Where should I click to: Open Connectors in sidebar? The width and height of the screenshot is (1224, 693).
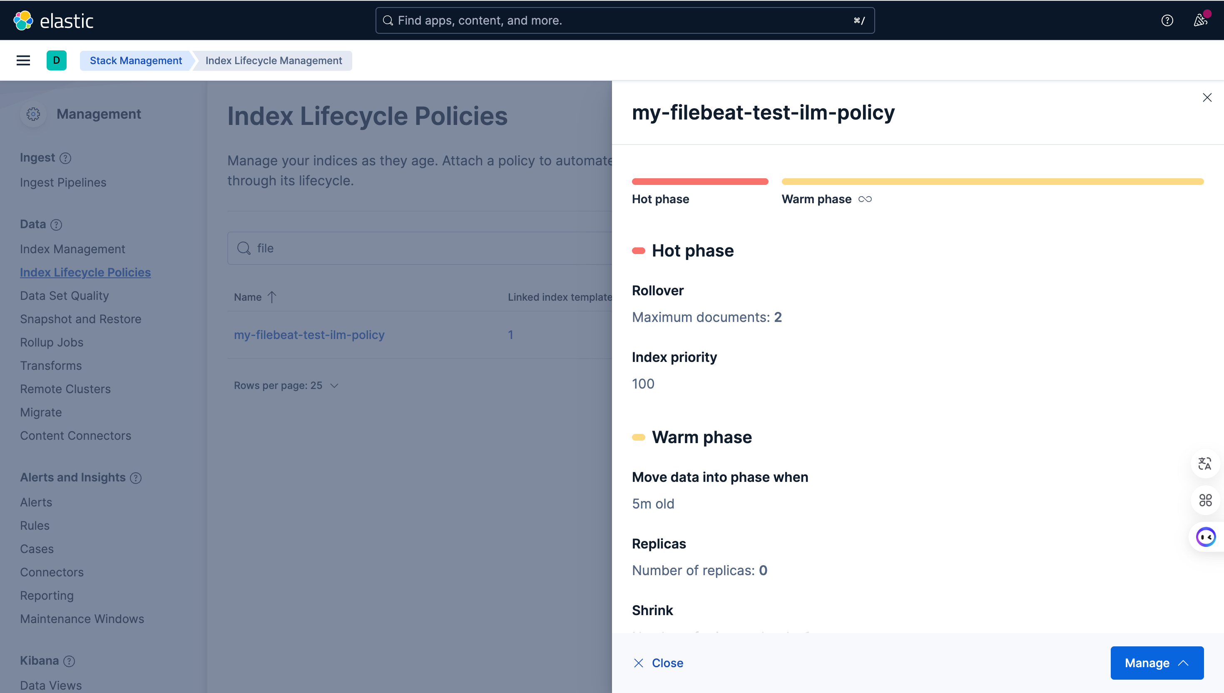52,572
